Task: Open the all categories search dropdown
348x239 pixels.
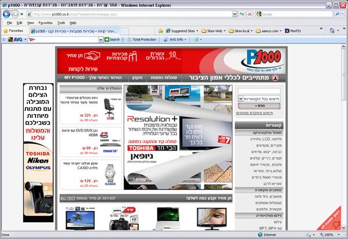Action: click(259, 99)
